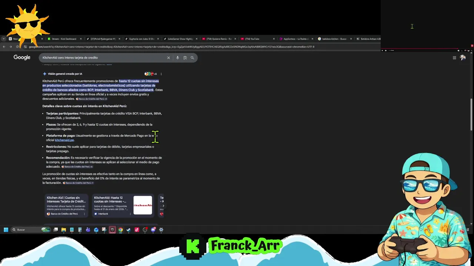Open the tab search dropdown arrow
Screen dimensions: 474x266
pos(4,39)
